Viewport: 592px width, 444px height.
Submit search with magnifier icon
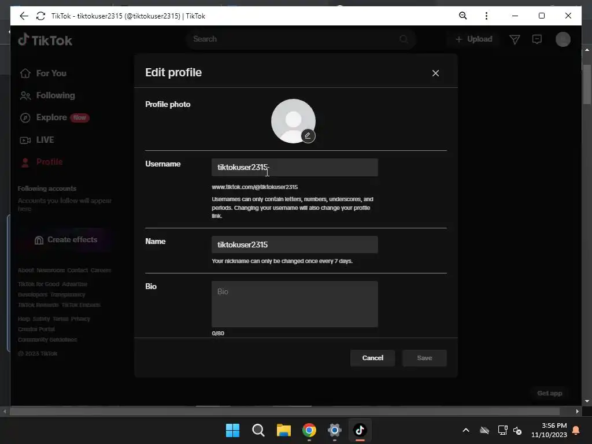[x=404, y=39]
